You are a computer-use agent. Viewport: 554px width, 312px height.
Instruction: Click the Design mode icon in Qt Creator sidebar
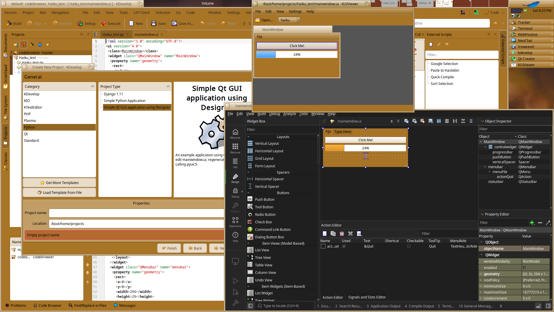[x=235, y=177]
